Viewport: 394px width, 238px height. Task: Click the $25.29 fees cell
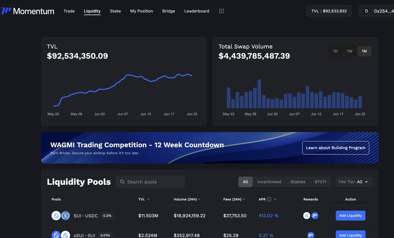click(x=231, y=235)
